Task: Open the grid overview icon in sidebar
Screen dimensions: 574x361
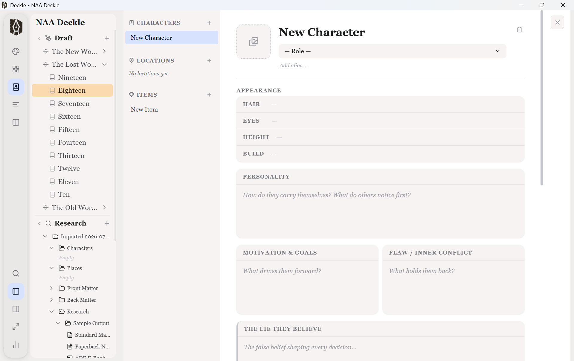Action: click(x=16, y=69)
